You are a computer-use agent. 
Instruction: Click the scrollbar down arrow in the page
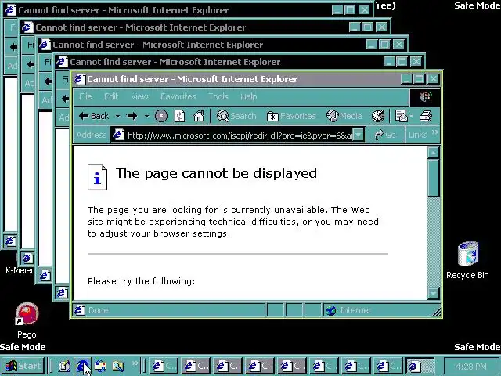pyautogui.click(x=433, y=293)
